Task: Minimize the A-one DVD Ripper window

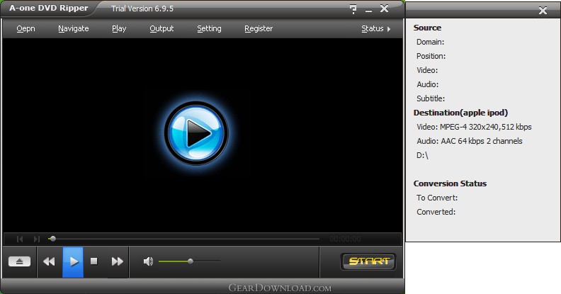Action: (x=368, y=10)
